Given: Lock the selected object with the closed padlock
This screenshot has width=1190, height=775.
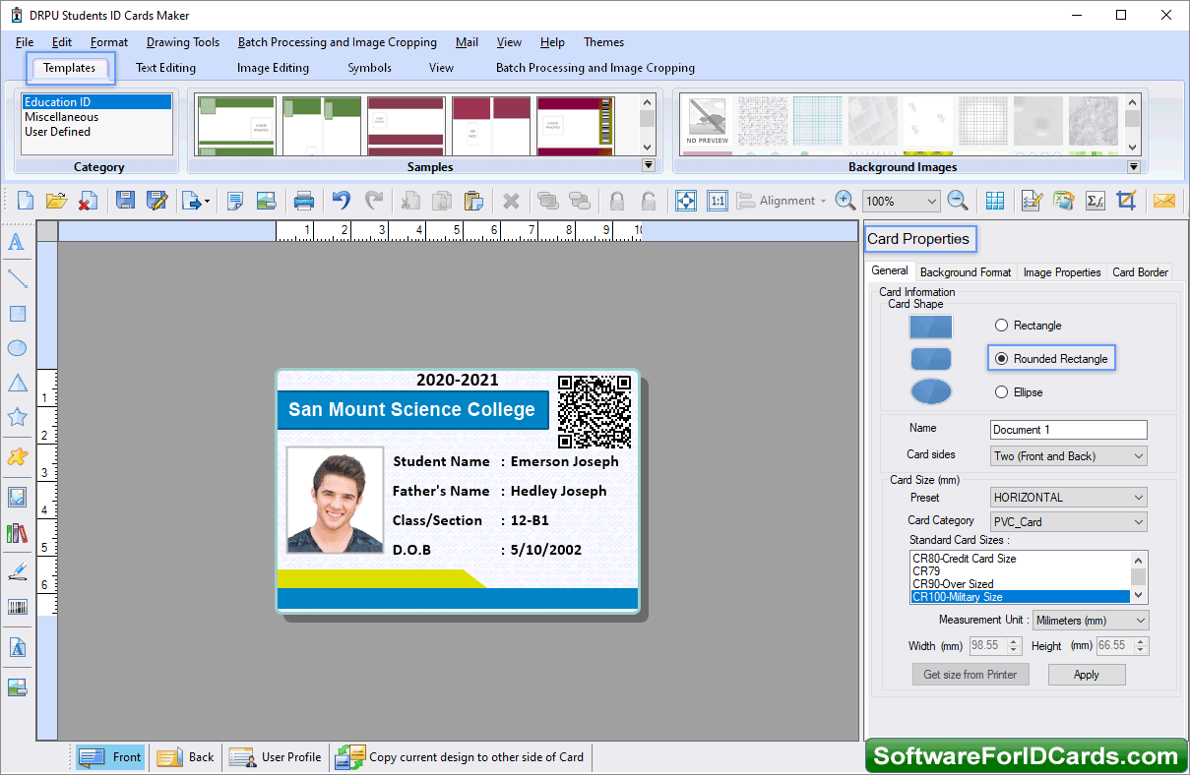Looking at the screenshot, I should point(617,201).
